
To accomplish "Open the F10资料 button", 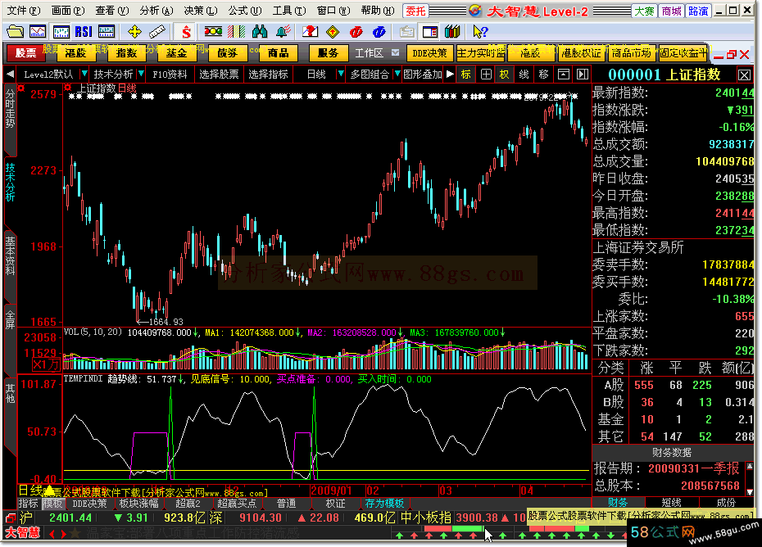I will [x=170, y=75].
